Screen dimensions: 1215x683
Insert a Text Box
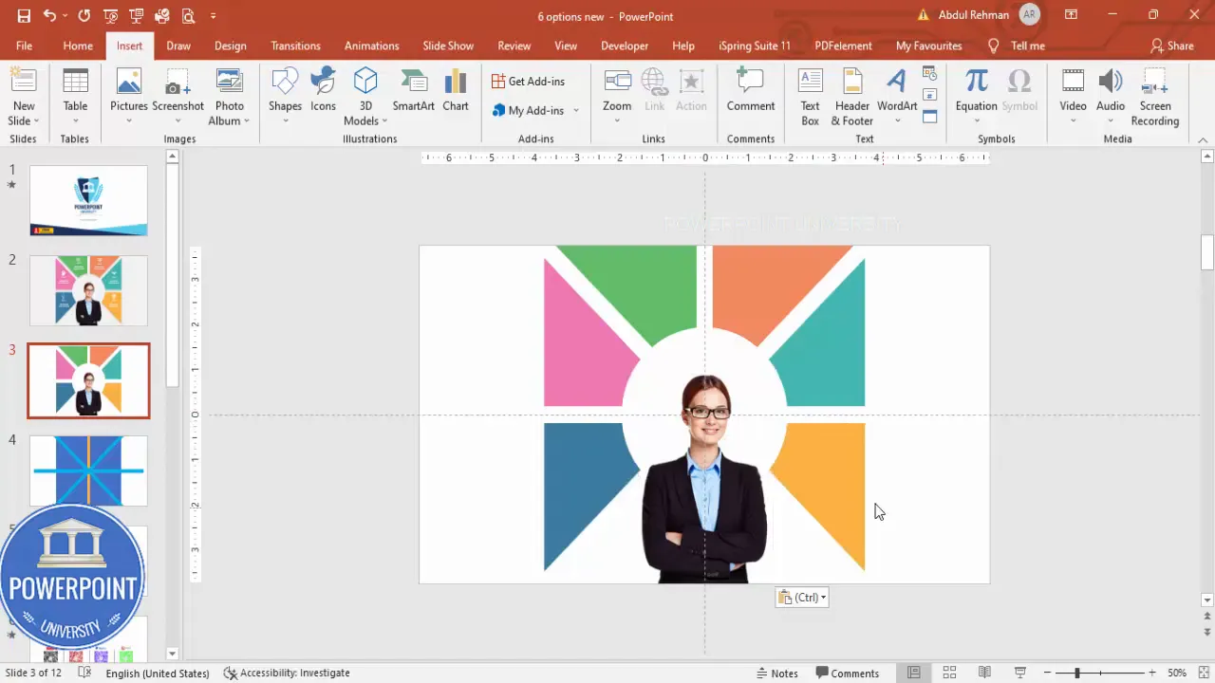coord(810,97)
